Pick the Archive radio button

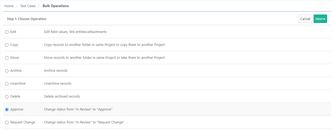7,71
